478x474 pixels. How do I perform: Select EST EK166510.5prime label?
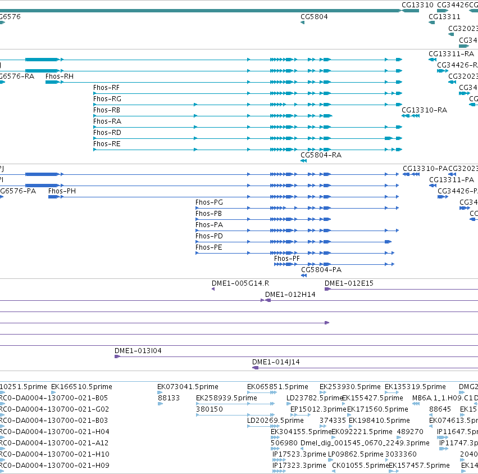81,387
